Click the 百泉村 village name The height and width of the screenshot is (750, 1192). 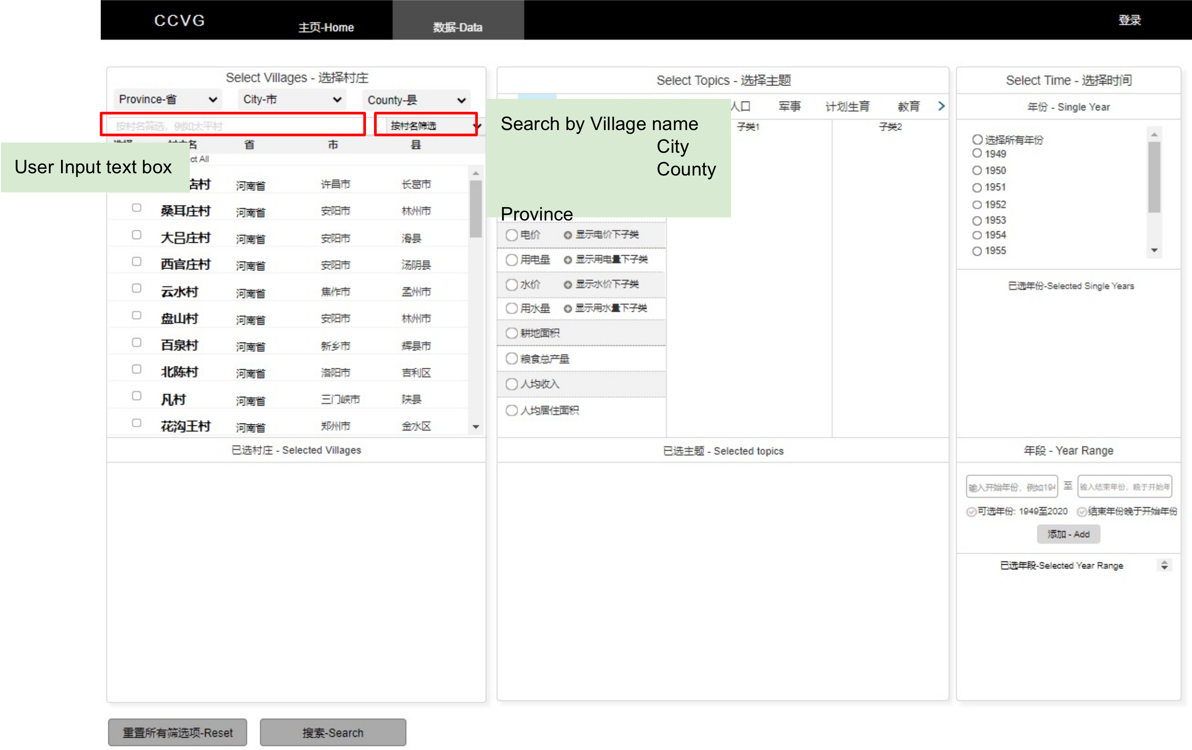(179, 345)
